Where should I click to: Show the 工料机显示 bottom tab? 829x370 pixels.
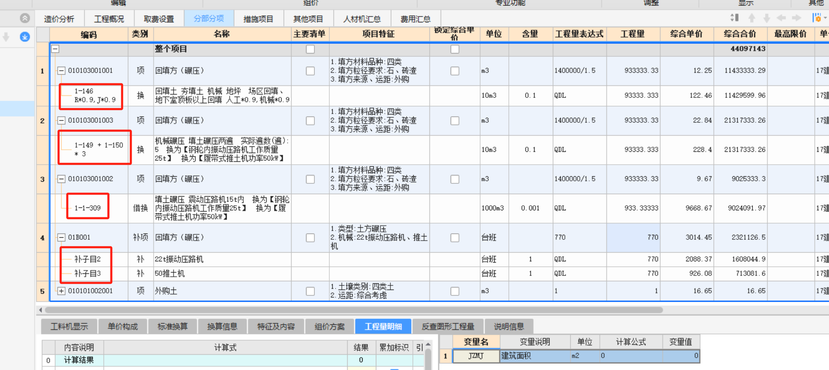(69, 326)
